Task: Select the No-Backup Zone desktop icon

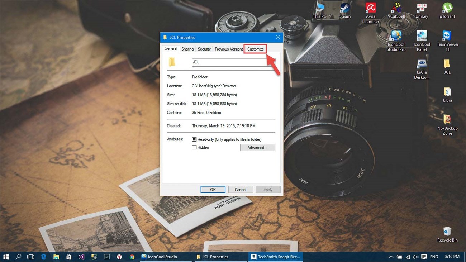Action: point(447,125)
